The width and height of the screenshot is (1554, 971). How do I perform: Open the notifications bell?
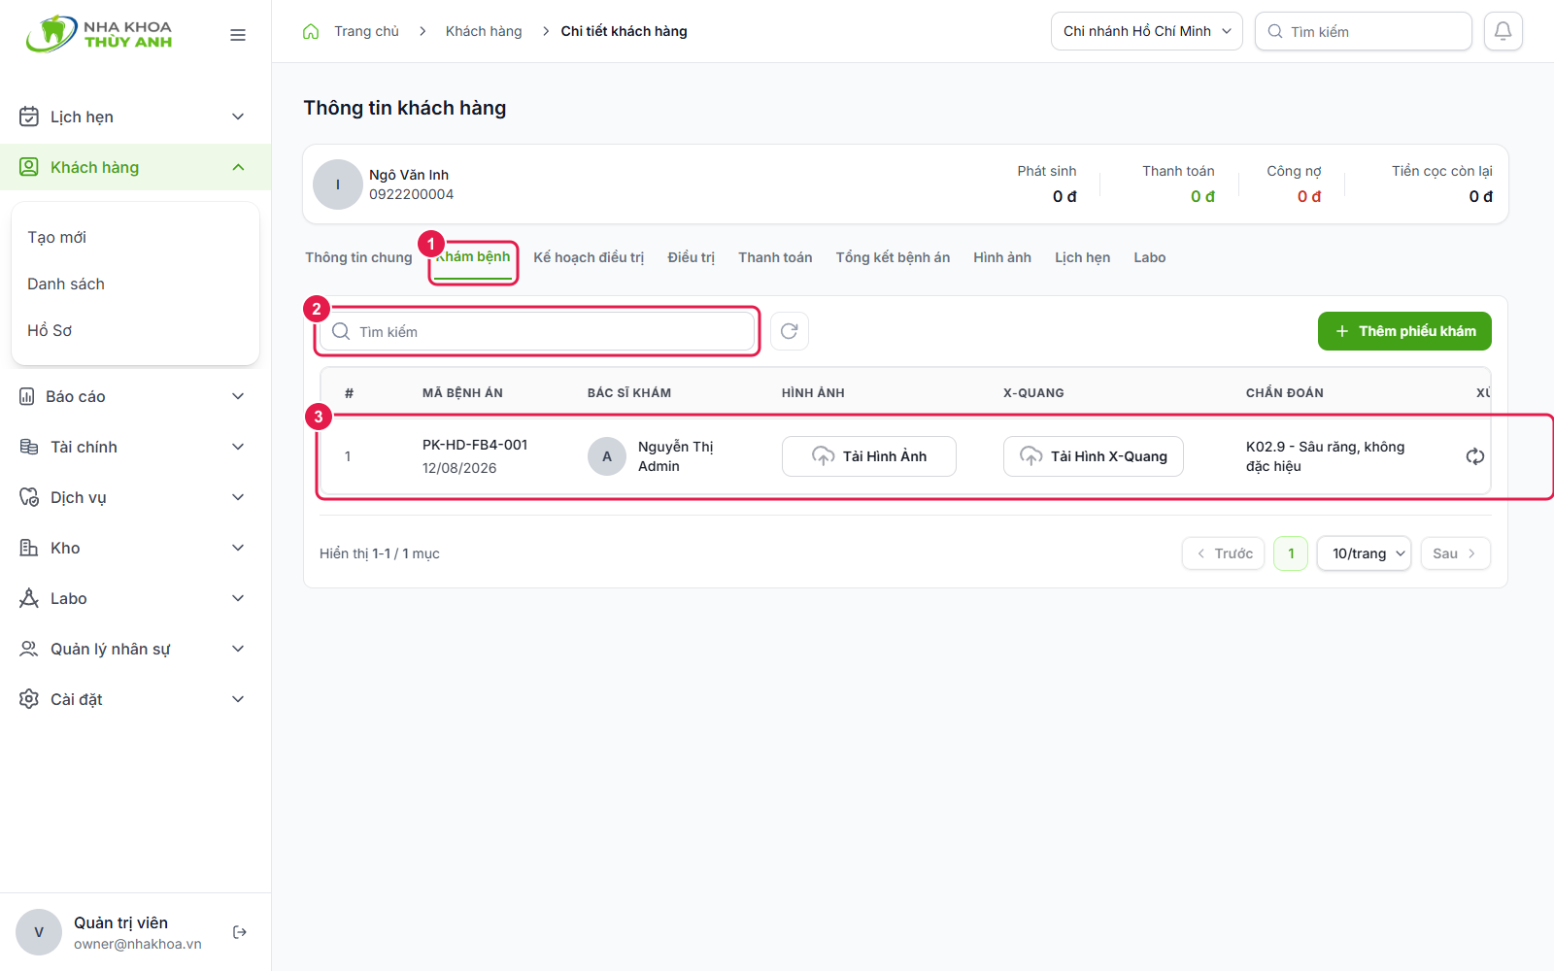point(1503,31)
